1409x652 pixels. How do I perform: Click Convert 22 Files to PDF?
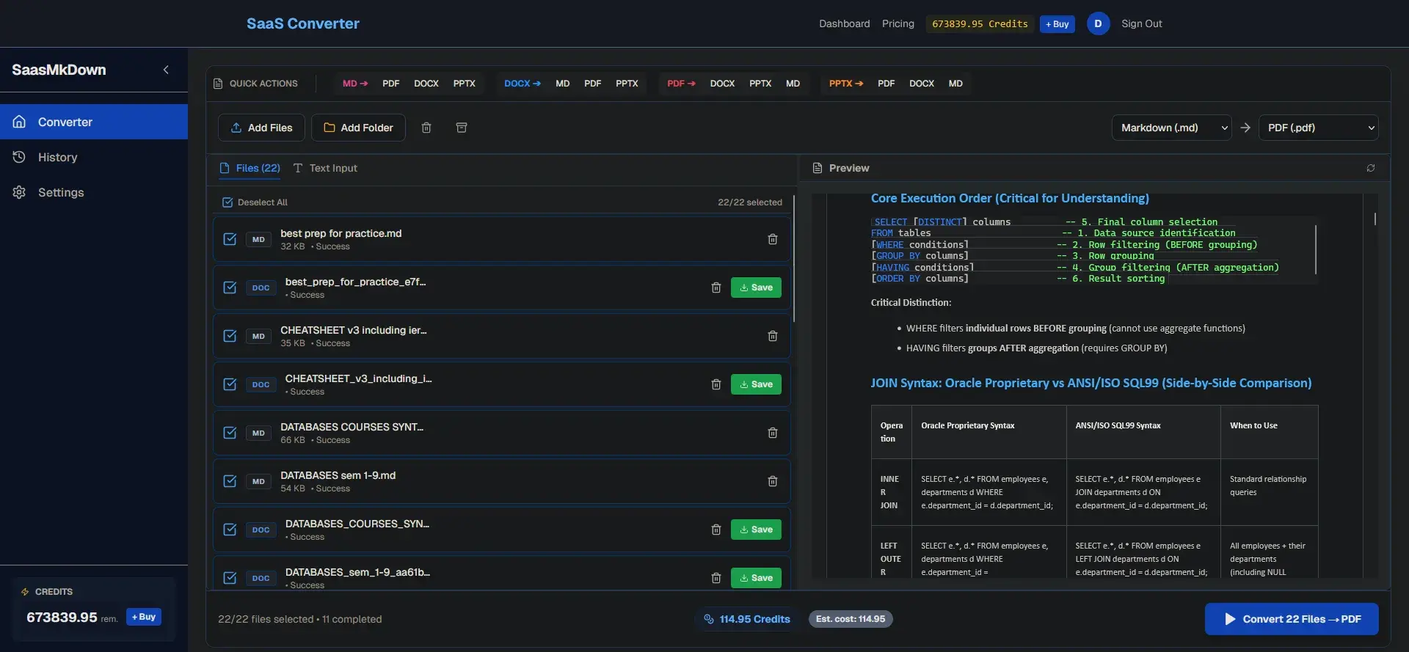coord(1292,619)
